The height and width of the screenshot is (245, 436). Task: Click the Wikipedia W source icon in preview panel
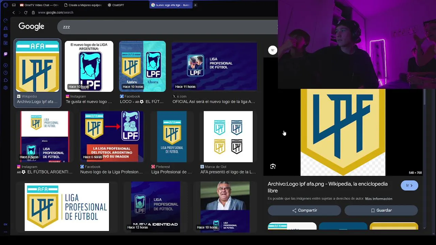(272, 50)
